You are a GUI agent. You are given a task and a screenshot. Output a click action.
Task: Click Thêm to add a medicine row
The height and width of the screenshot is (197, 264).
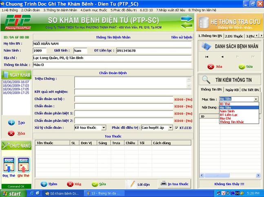[44, 184]
